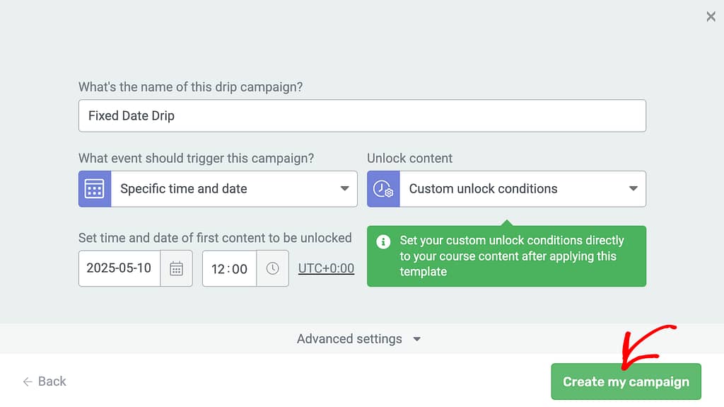Expand the trigger event dropdown arrow
This screenshot has height=407, width=724.
[x=344, y=189]
